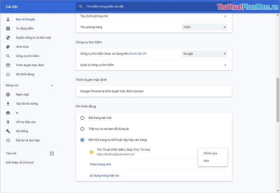280x193 pixels.
Task: Click the Khi khởi động power icon
Action: [x=8, y=75]
